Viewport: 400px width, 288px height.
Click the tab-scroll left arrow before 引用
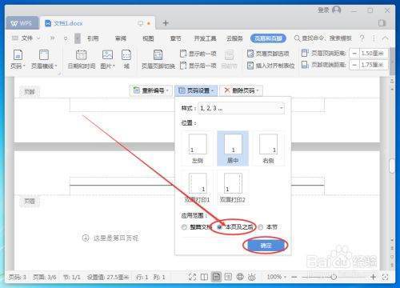(x=78, y=38)
